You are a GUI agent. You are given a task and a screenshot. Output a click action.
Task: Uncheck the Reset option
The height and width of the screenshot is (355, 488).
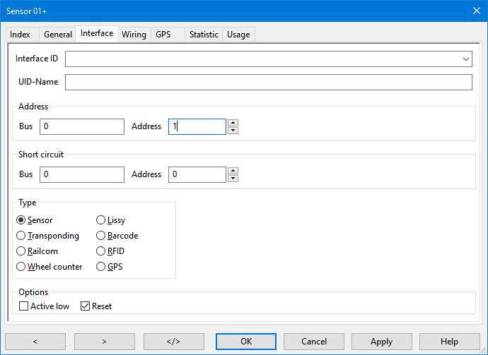click(x=86, y=306)
